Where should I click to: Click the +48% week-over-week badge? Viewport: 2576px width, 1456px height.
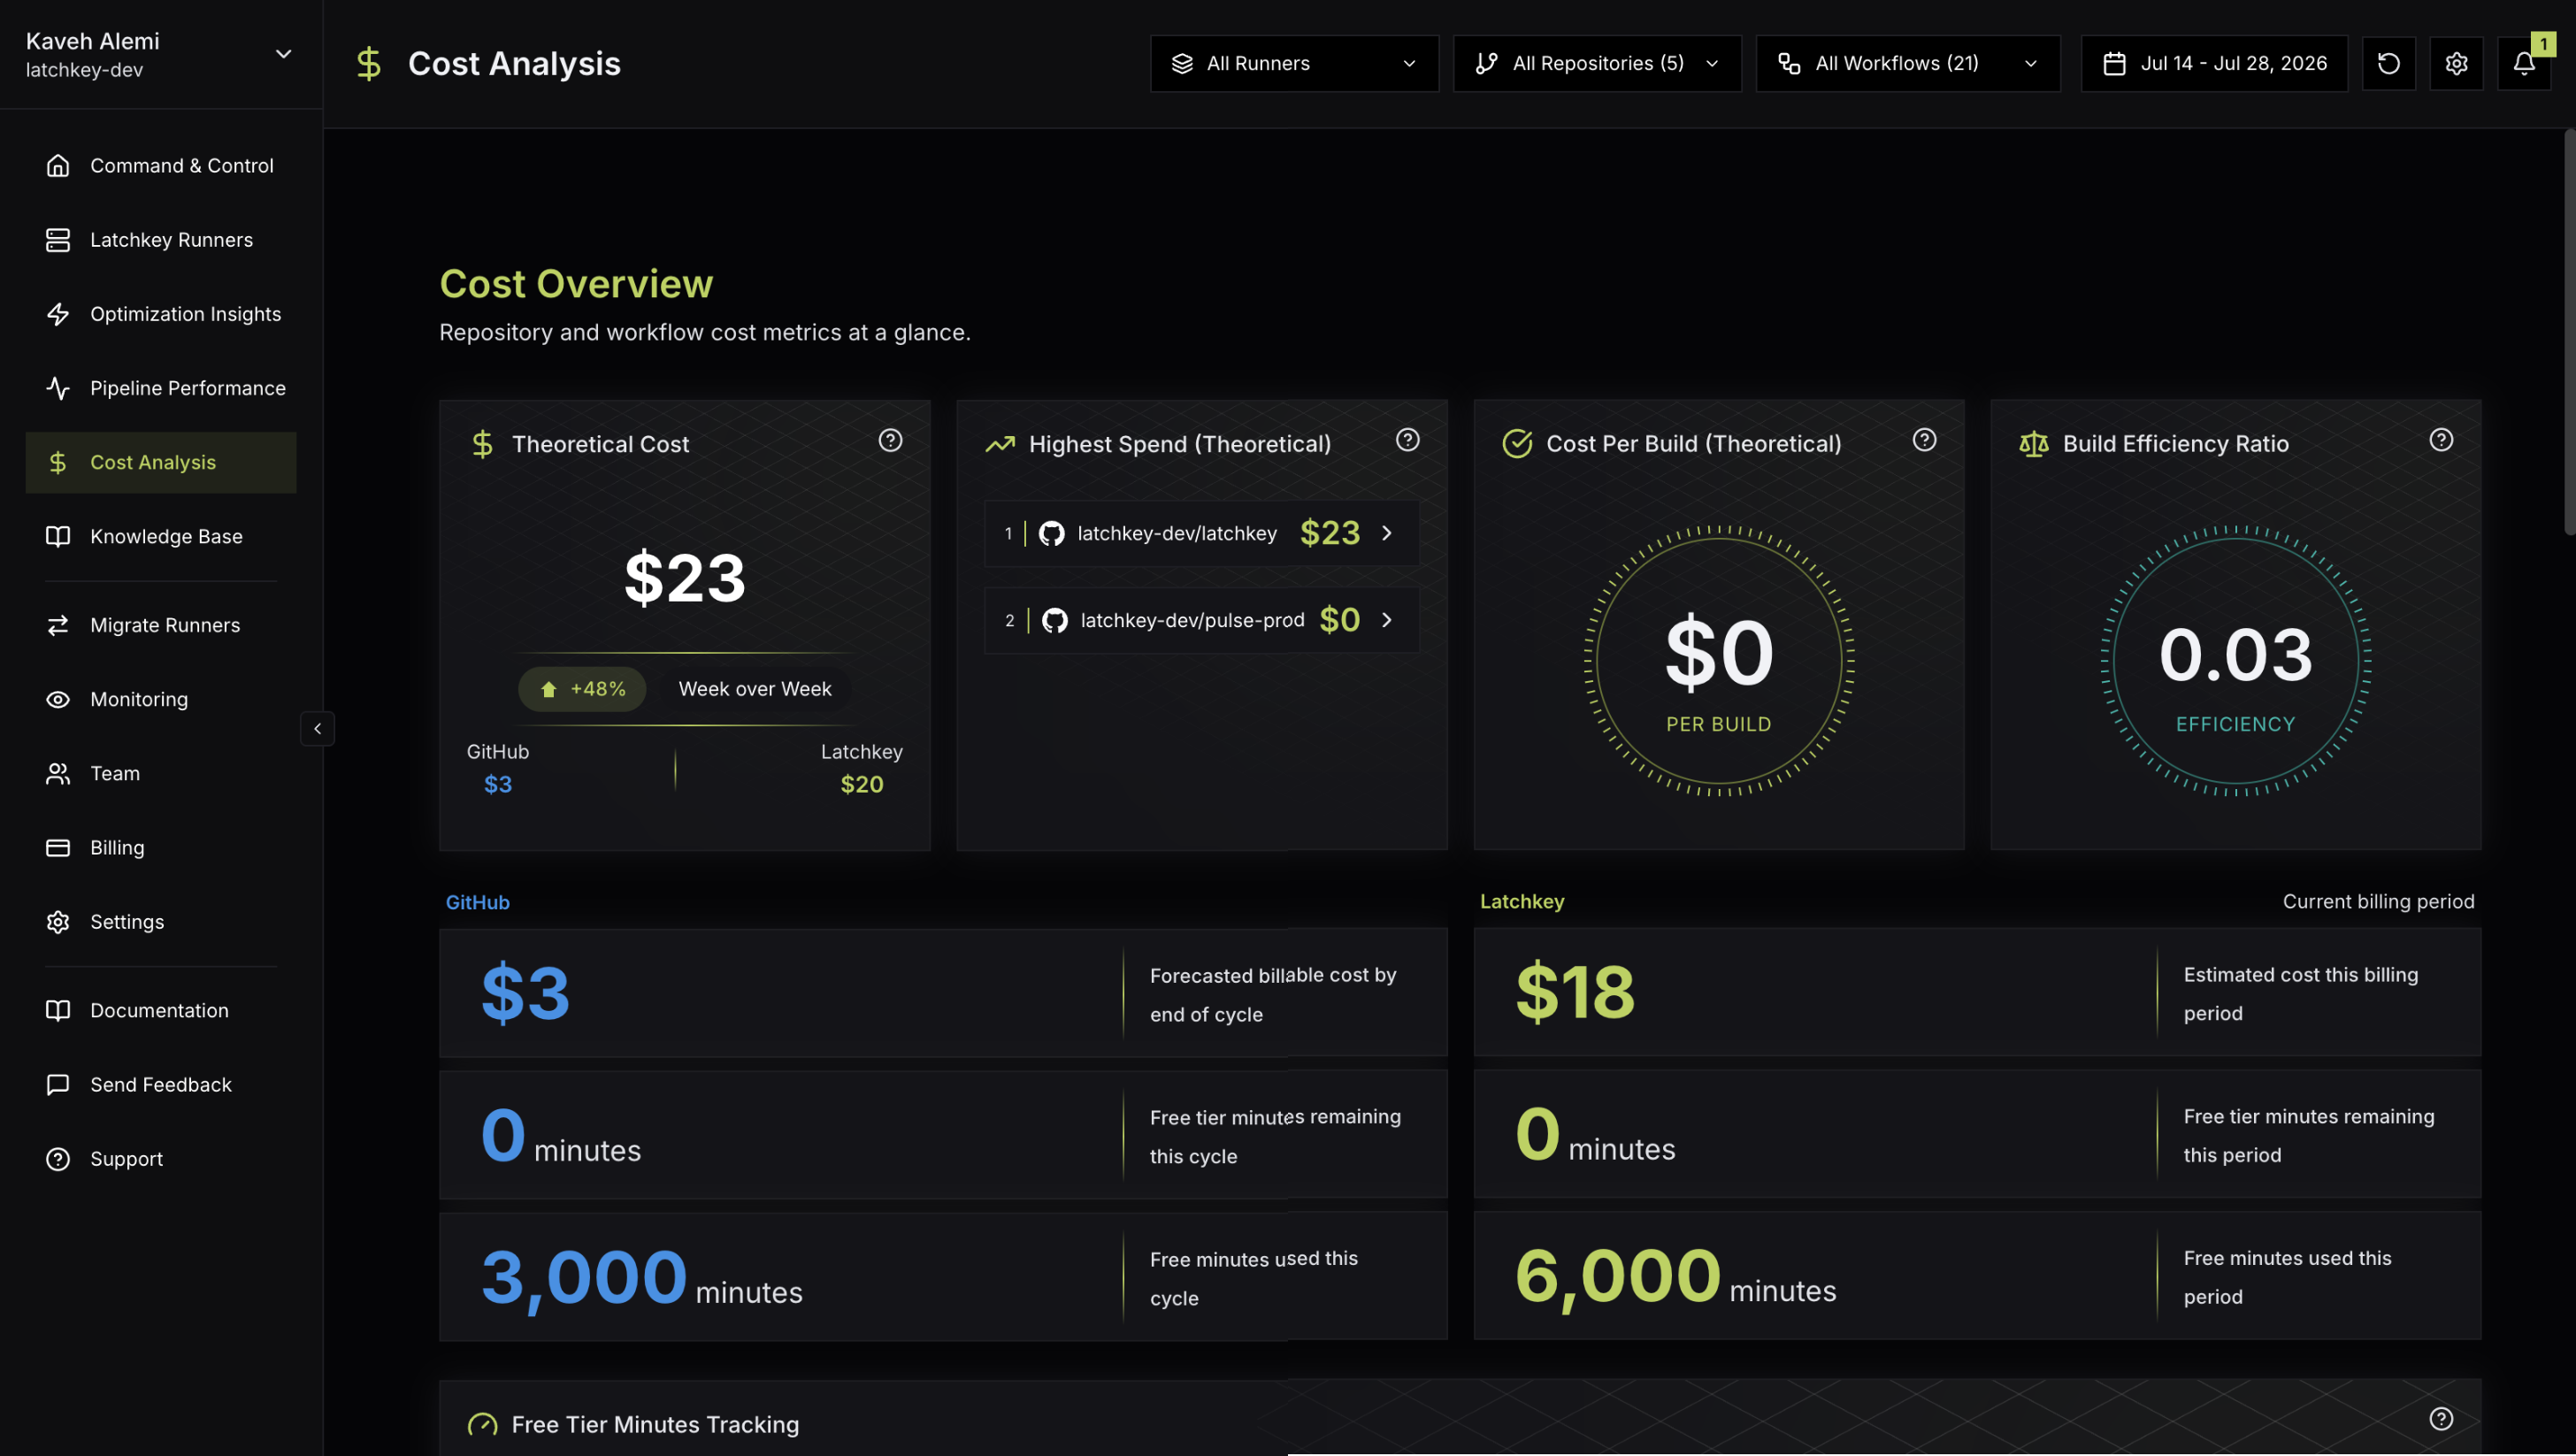582,689
